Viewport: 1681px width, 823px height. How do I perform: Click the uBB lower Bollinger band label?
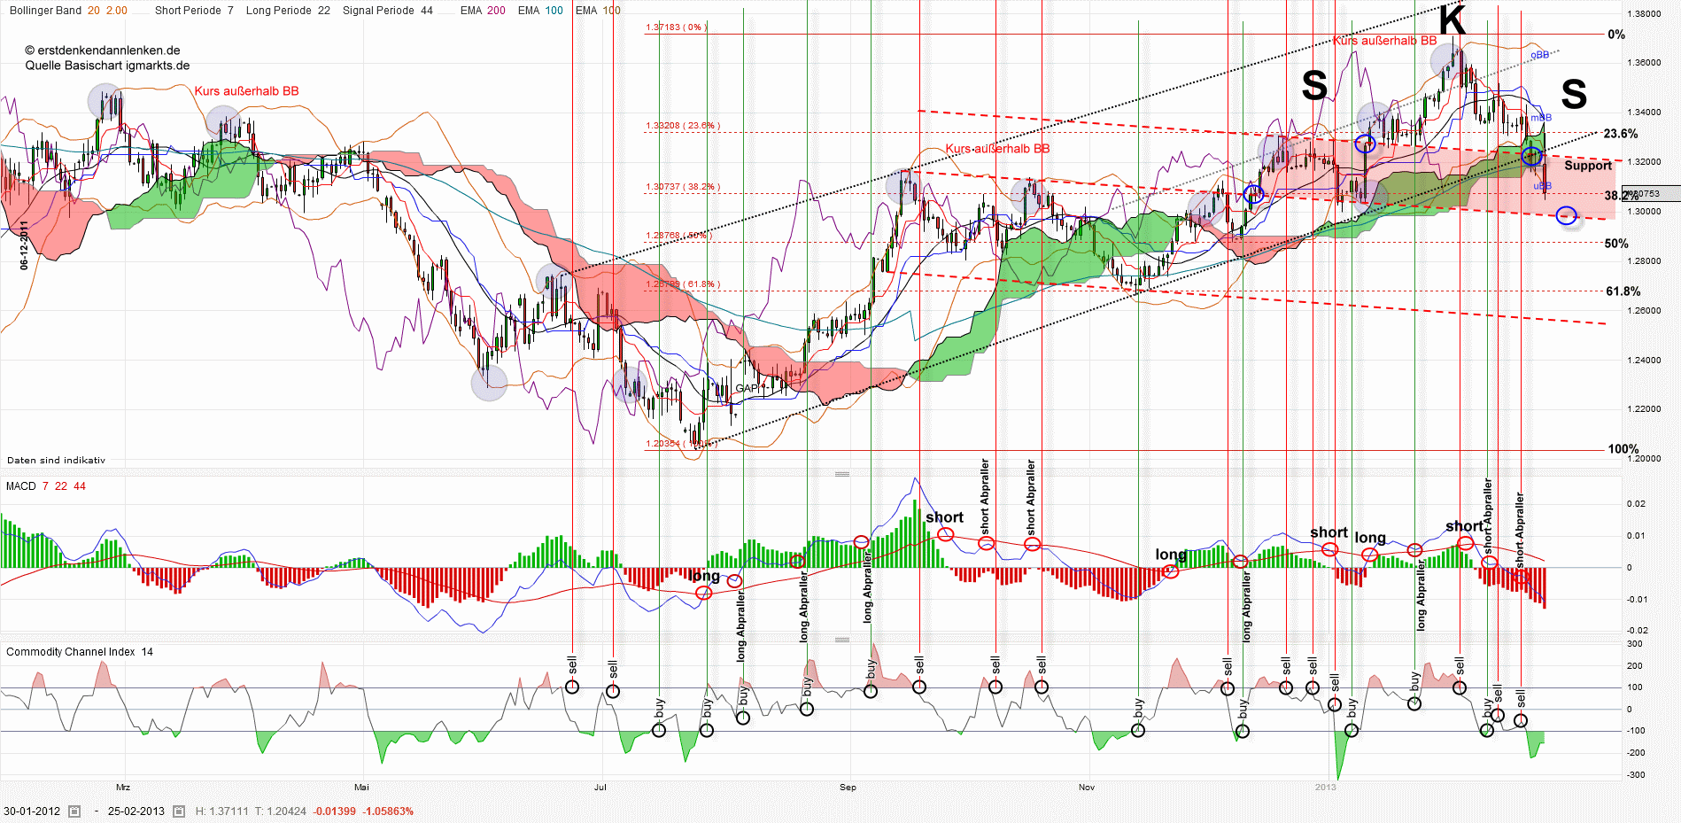pos(1542,186)
